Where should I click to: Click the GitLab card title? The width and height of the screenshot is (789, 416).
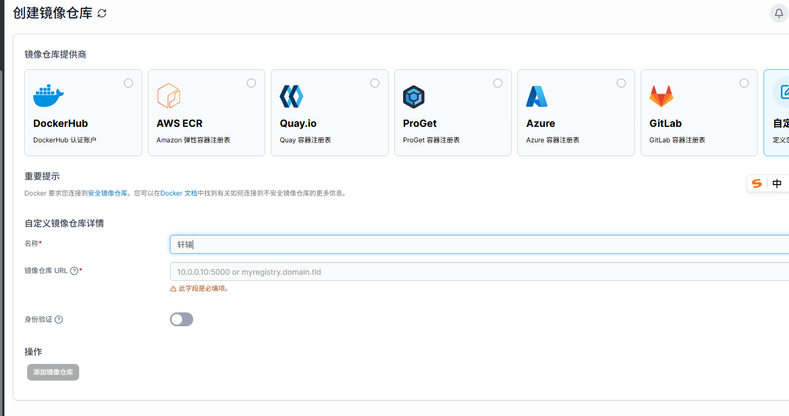666,124
